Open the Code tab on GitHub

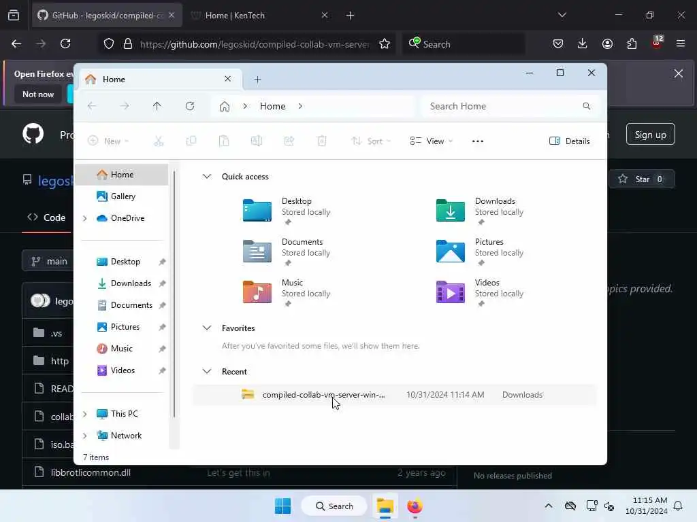(47, 217)
